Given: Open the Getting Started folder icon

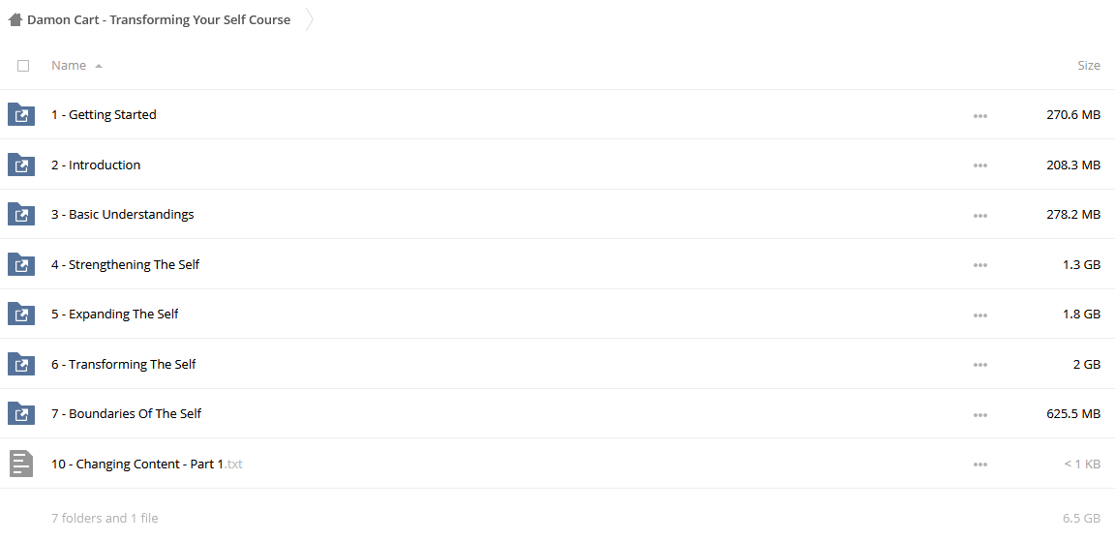Looking at the screenshot, I should coord(21,114).
